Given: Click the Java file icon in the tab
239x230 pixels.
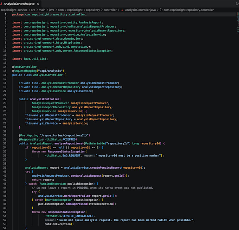Looking at the screenshot, I should (x=1, y=4).
